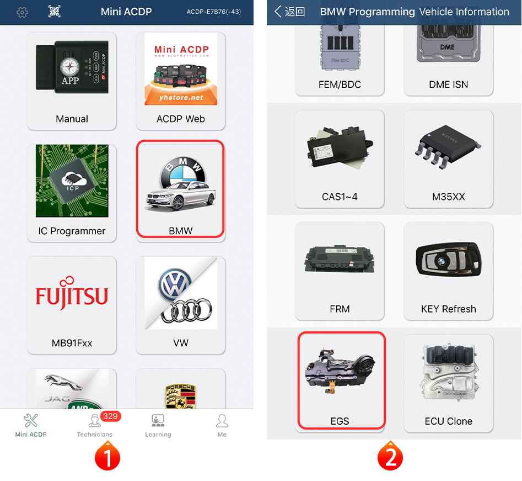
Task: Choose the CAS1~4 module
Action: point(340,159)
